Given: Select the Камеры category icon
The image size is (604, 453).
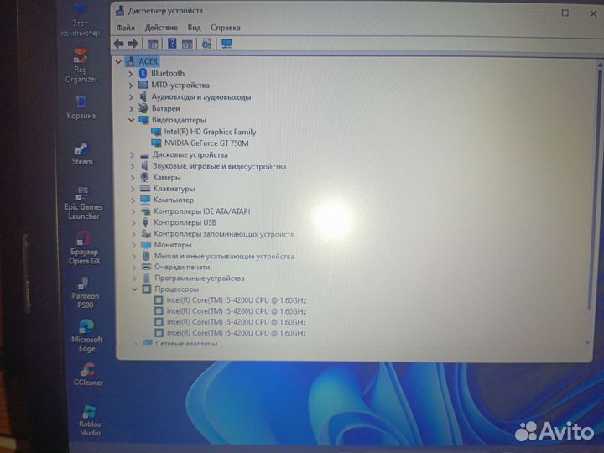Looking at the screenshot, I should (x=144, y=177).
